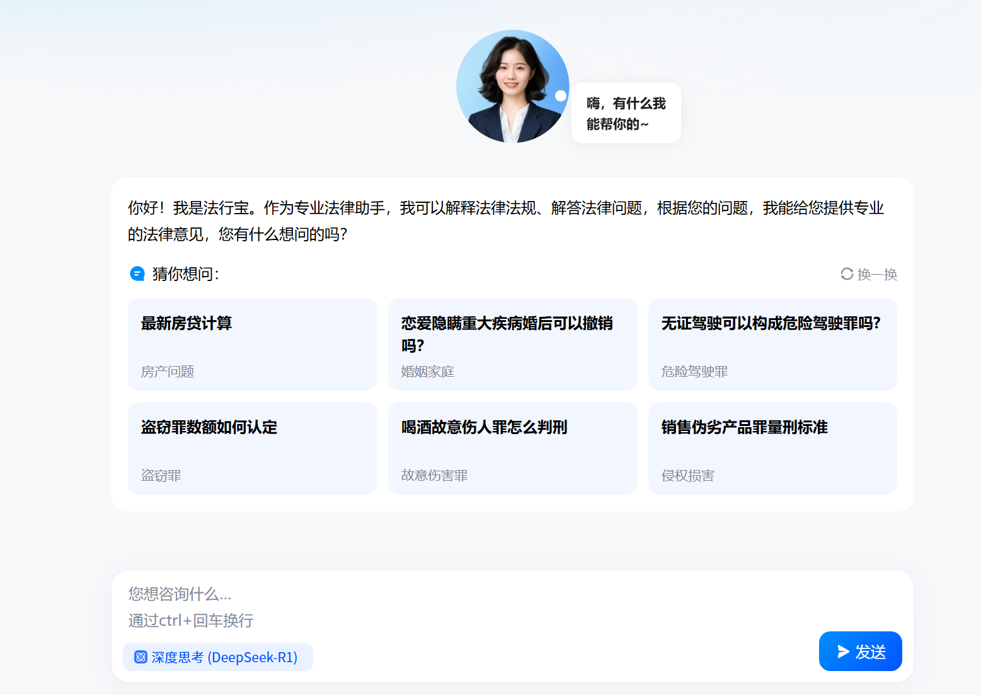The height and width of the screenshot is (695, 981).
Task: Toggle 深度思考 (DeepSeek-R1) mode
Action: (218, 657)
